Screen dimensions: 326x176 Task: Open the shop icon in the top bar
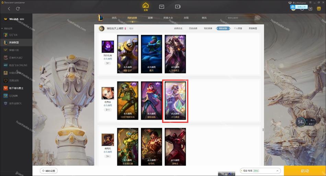(x=162, y=6)
